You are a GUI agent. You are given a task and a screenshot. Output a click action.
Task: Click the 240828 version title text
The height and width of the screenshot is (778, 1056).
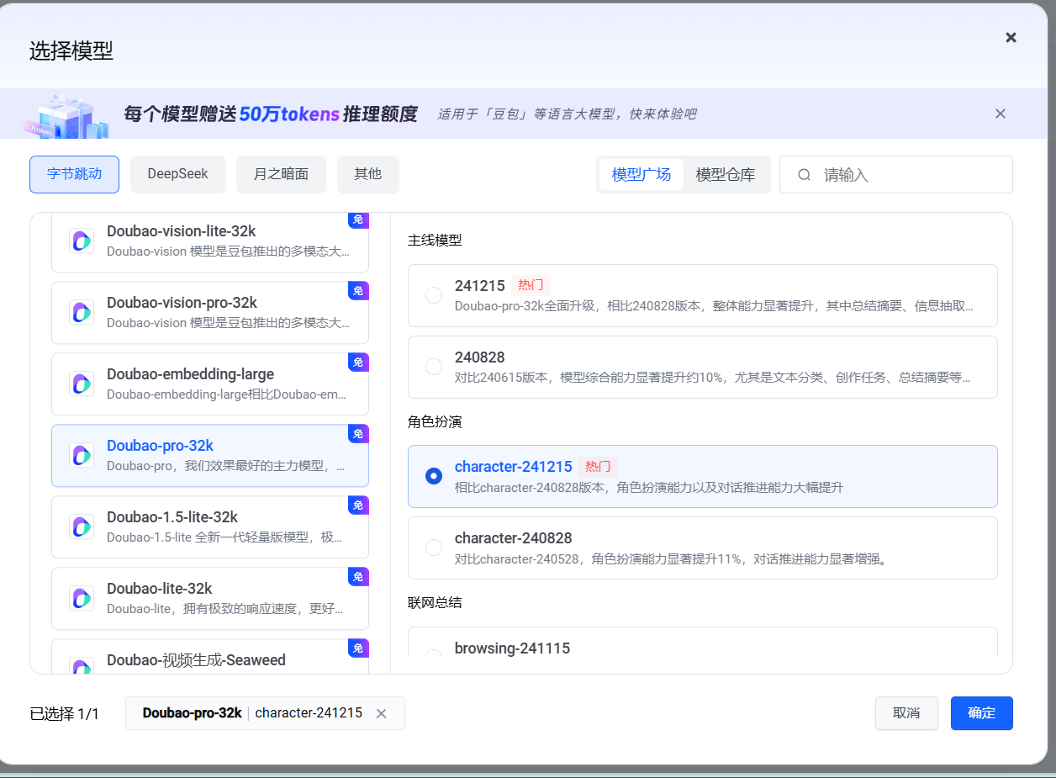(480, 357)
